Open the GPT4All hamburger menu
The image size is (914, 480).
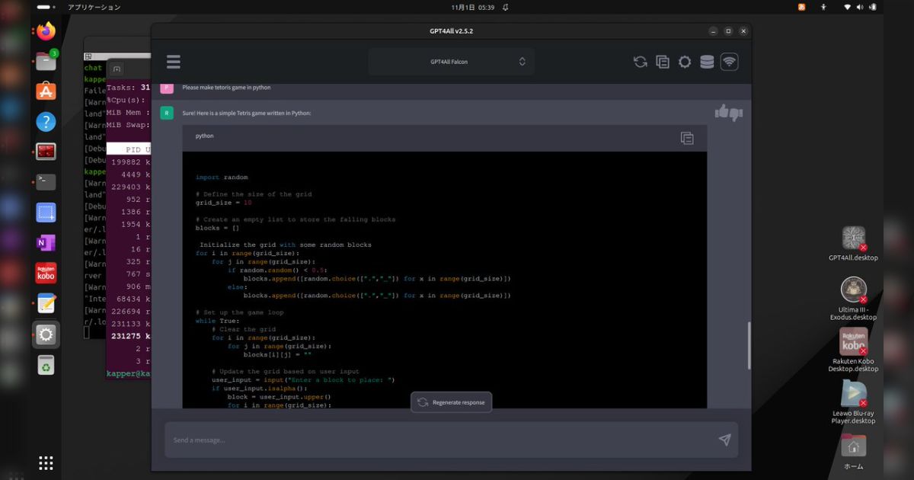174,61
